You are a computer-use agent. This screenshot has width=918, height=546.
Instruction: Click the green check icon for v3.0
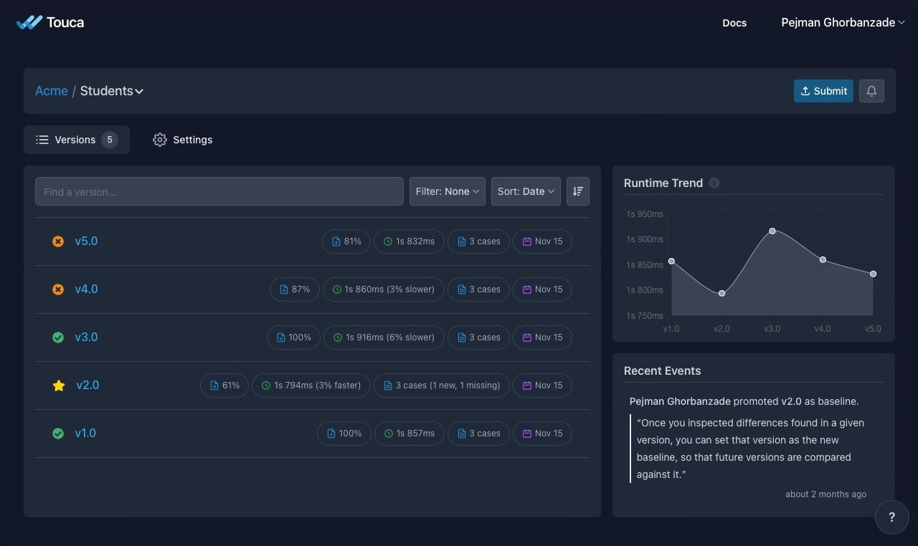click(58, 337)
